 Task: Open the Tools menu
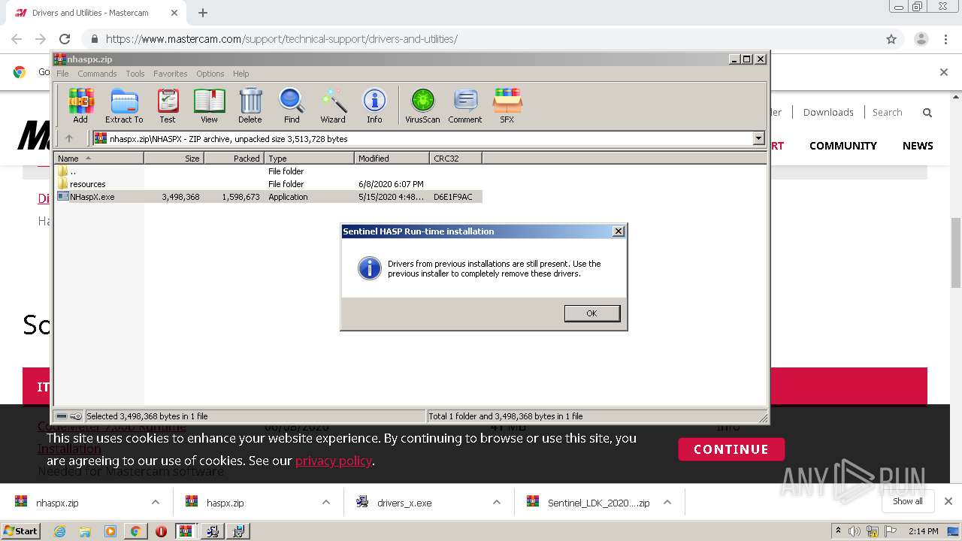(135, 74)
